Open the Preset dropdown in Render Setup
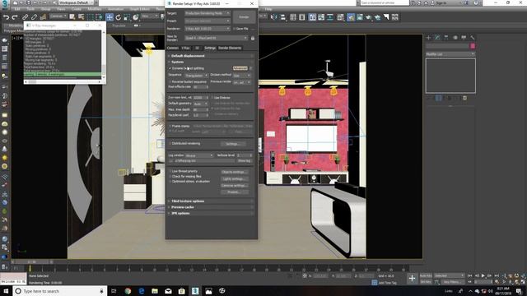527x296 pixels. tap(208, 21)
